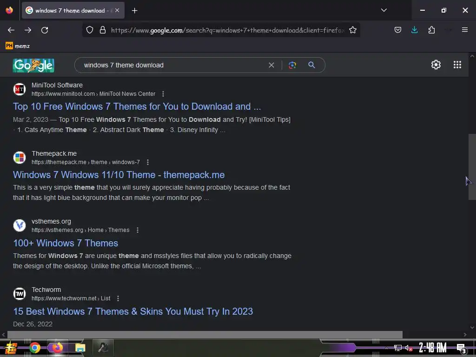Screen dimensions: 476x357
Task: Click the techworm.net URL breadcrumb
Action: (x=71, y=298)
